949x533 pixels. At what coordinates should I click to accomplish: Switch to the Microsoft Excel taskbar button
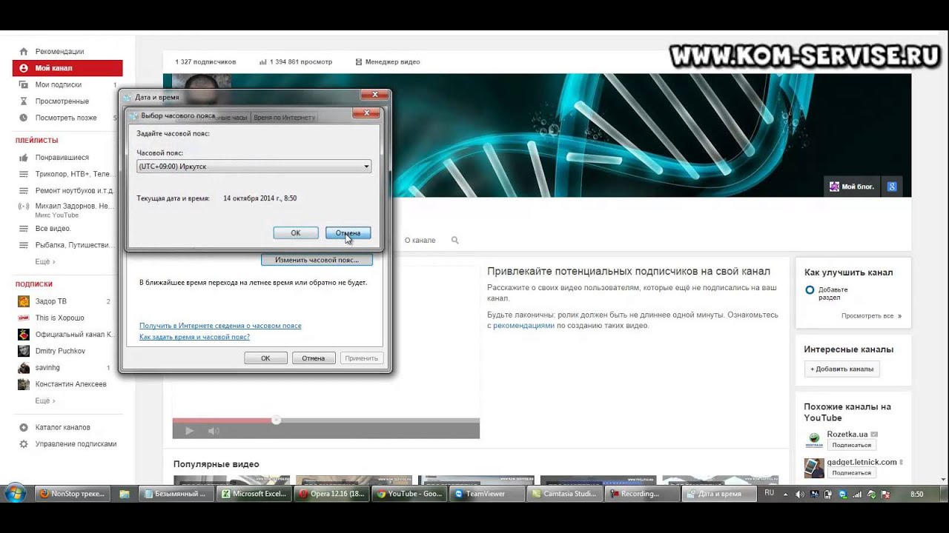254,494
